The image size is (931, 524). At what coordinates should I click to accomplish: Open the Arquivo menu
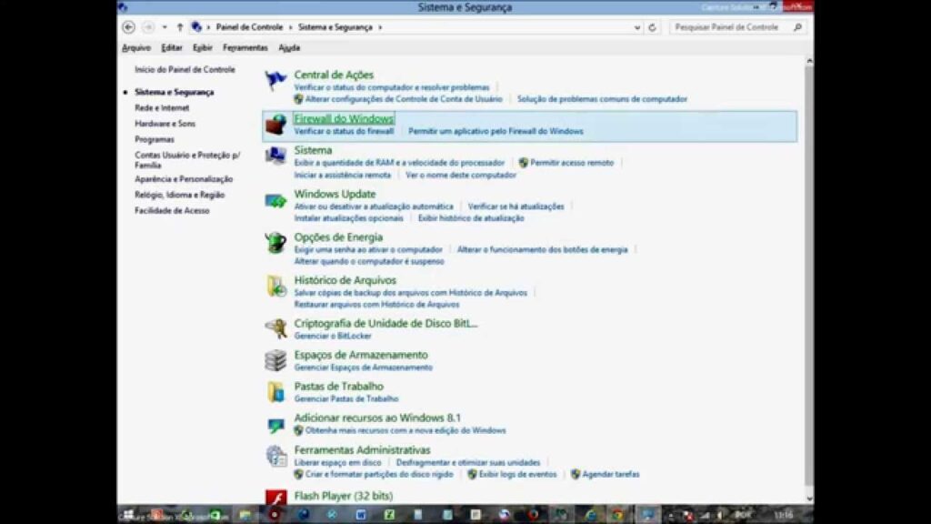(136, 47)
